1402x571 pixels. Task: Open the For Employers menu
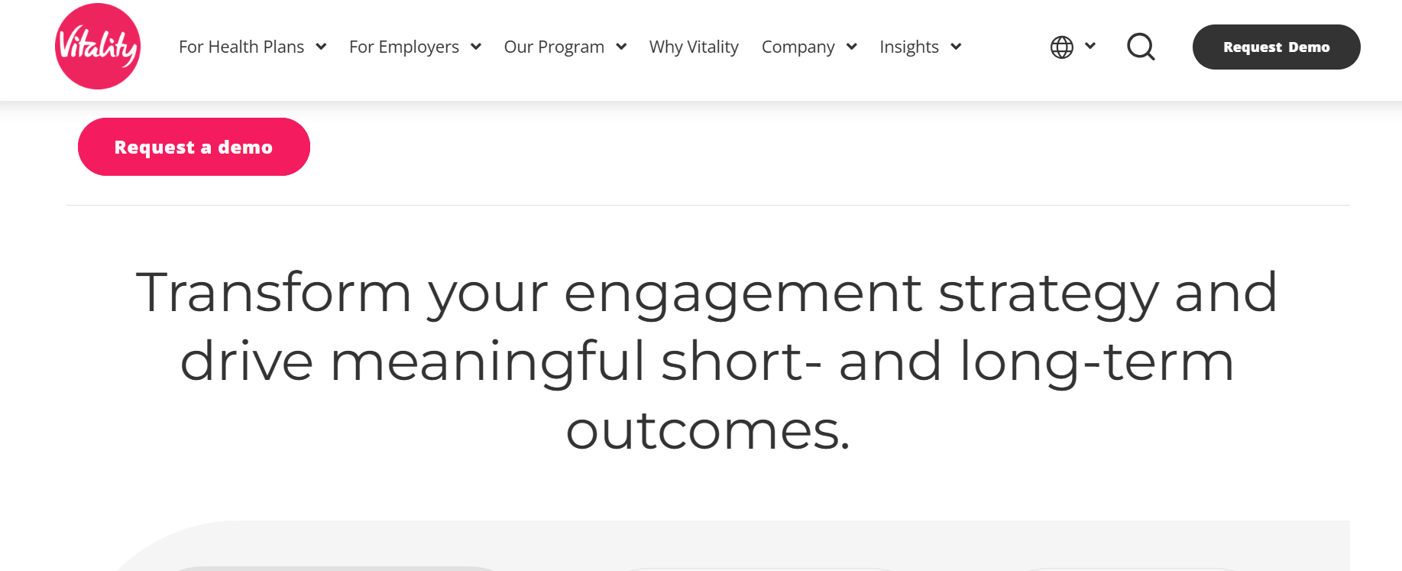tap(404, 47)
